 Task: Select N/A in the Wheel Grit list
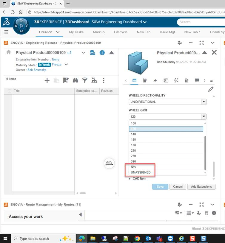(166, 167)
